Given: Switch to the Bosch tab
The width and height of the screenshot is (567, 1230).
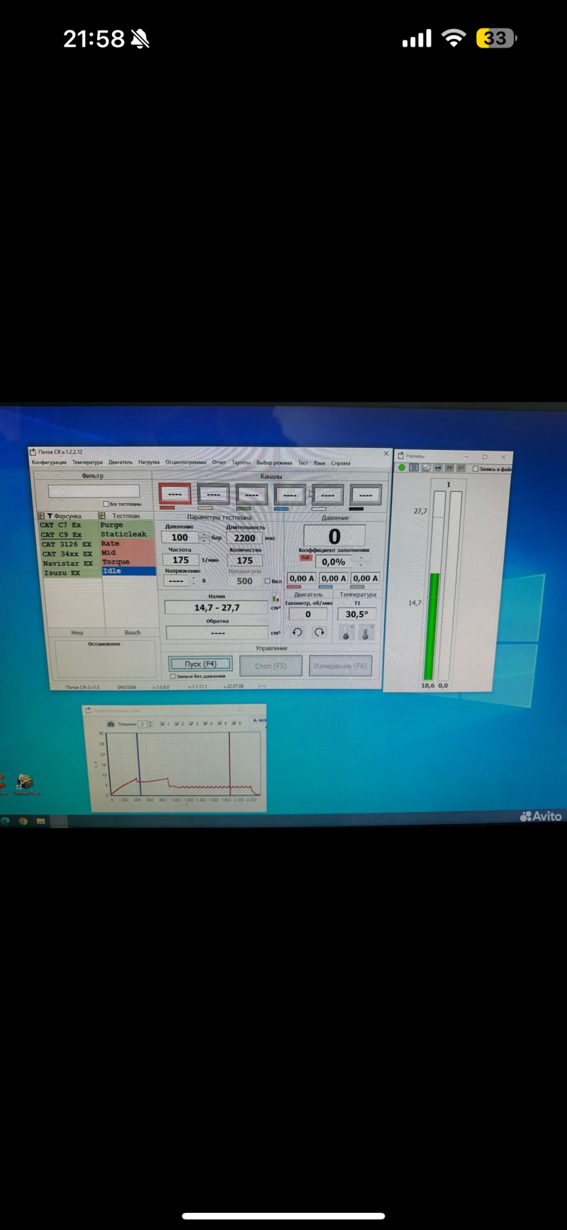Looking at the screenshot, I should (x=133, y=632).
